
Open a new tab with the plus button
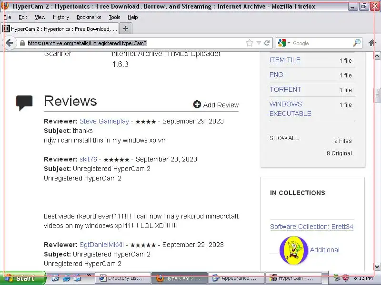[126, 28]
